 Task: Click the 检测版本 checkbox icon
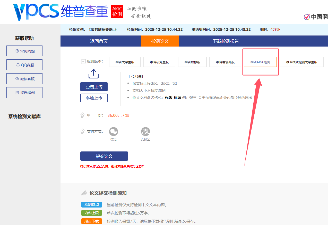pos(83,61)
